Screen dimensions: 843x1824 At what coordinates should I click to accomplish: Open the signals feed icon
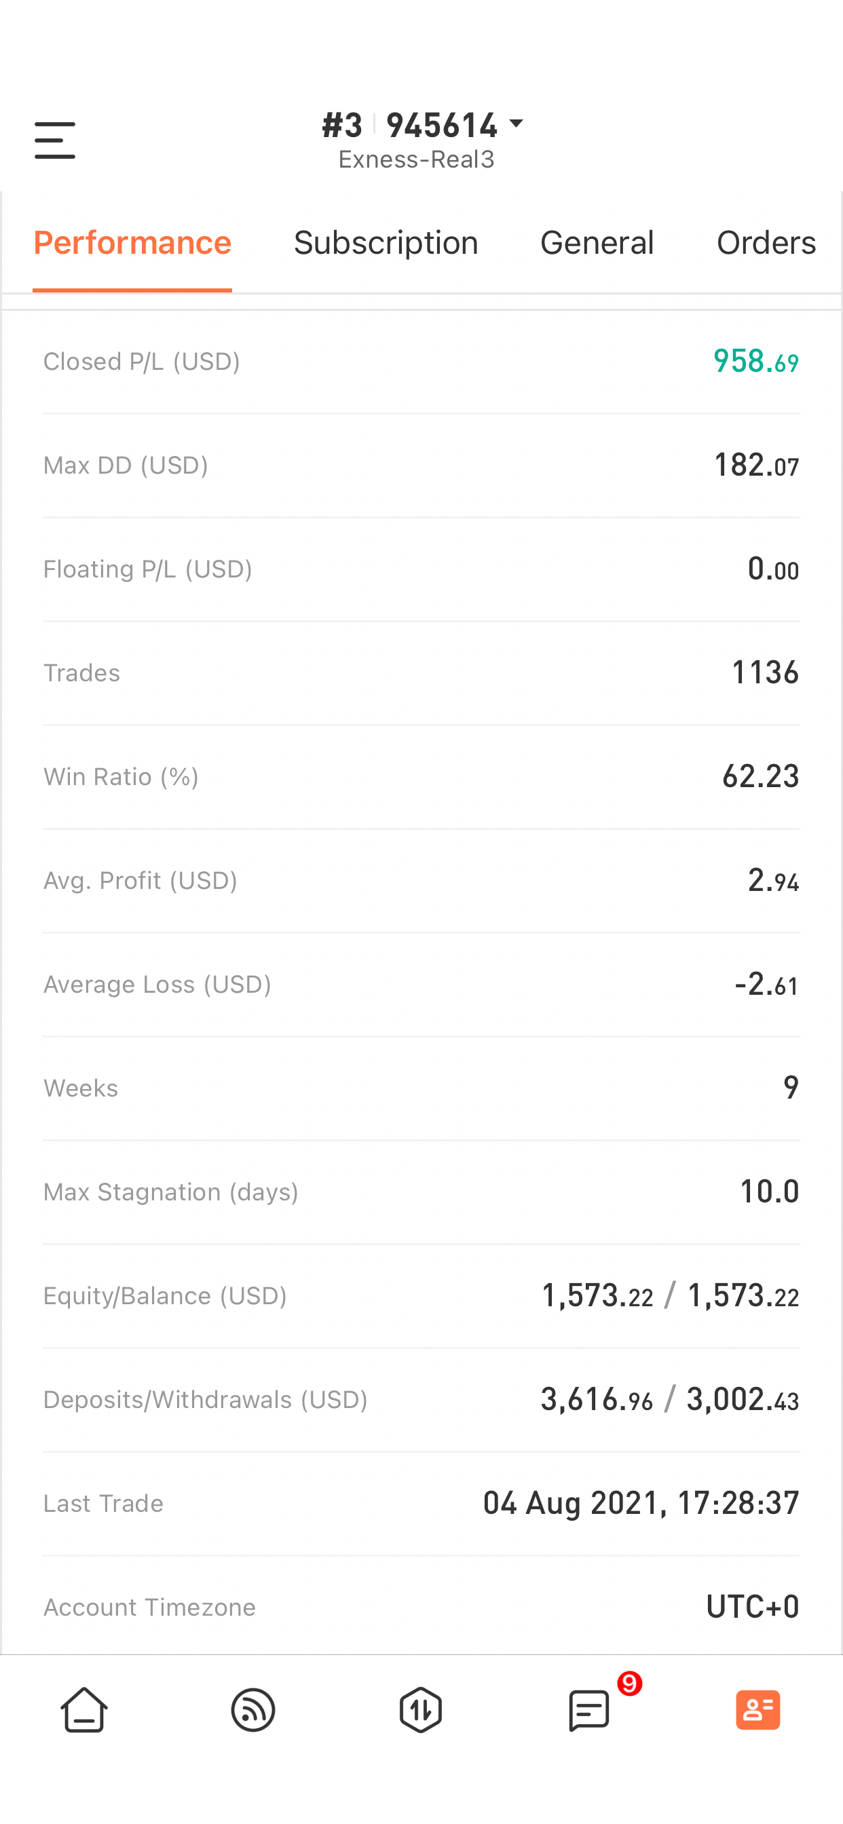253,1709
